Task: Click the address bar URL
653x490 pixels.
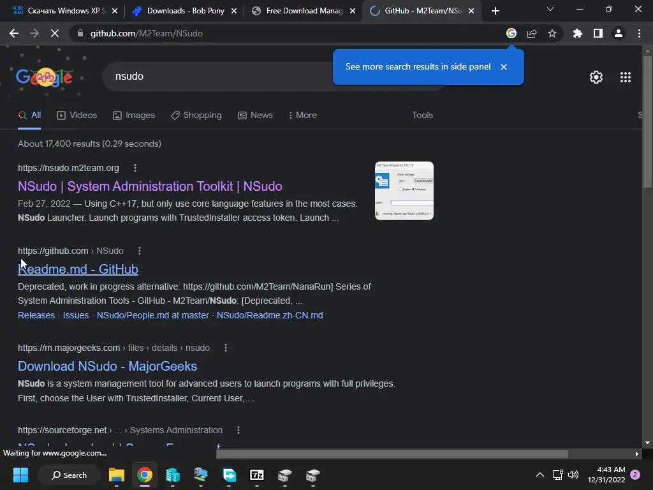Action: pyautogui.click(x=146, y=33)
